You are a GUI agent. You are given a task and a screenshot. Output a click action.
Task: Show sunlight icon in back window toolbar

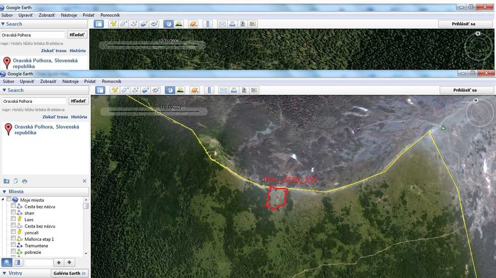click(179, 24)
